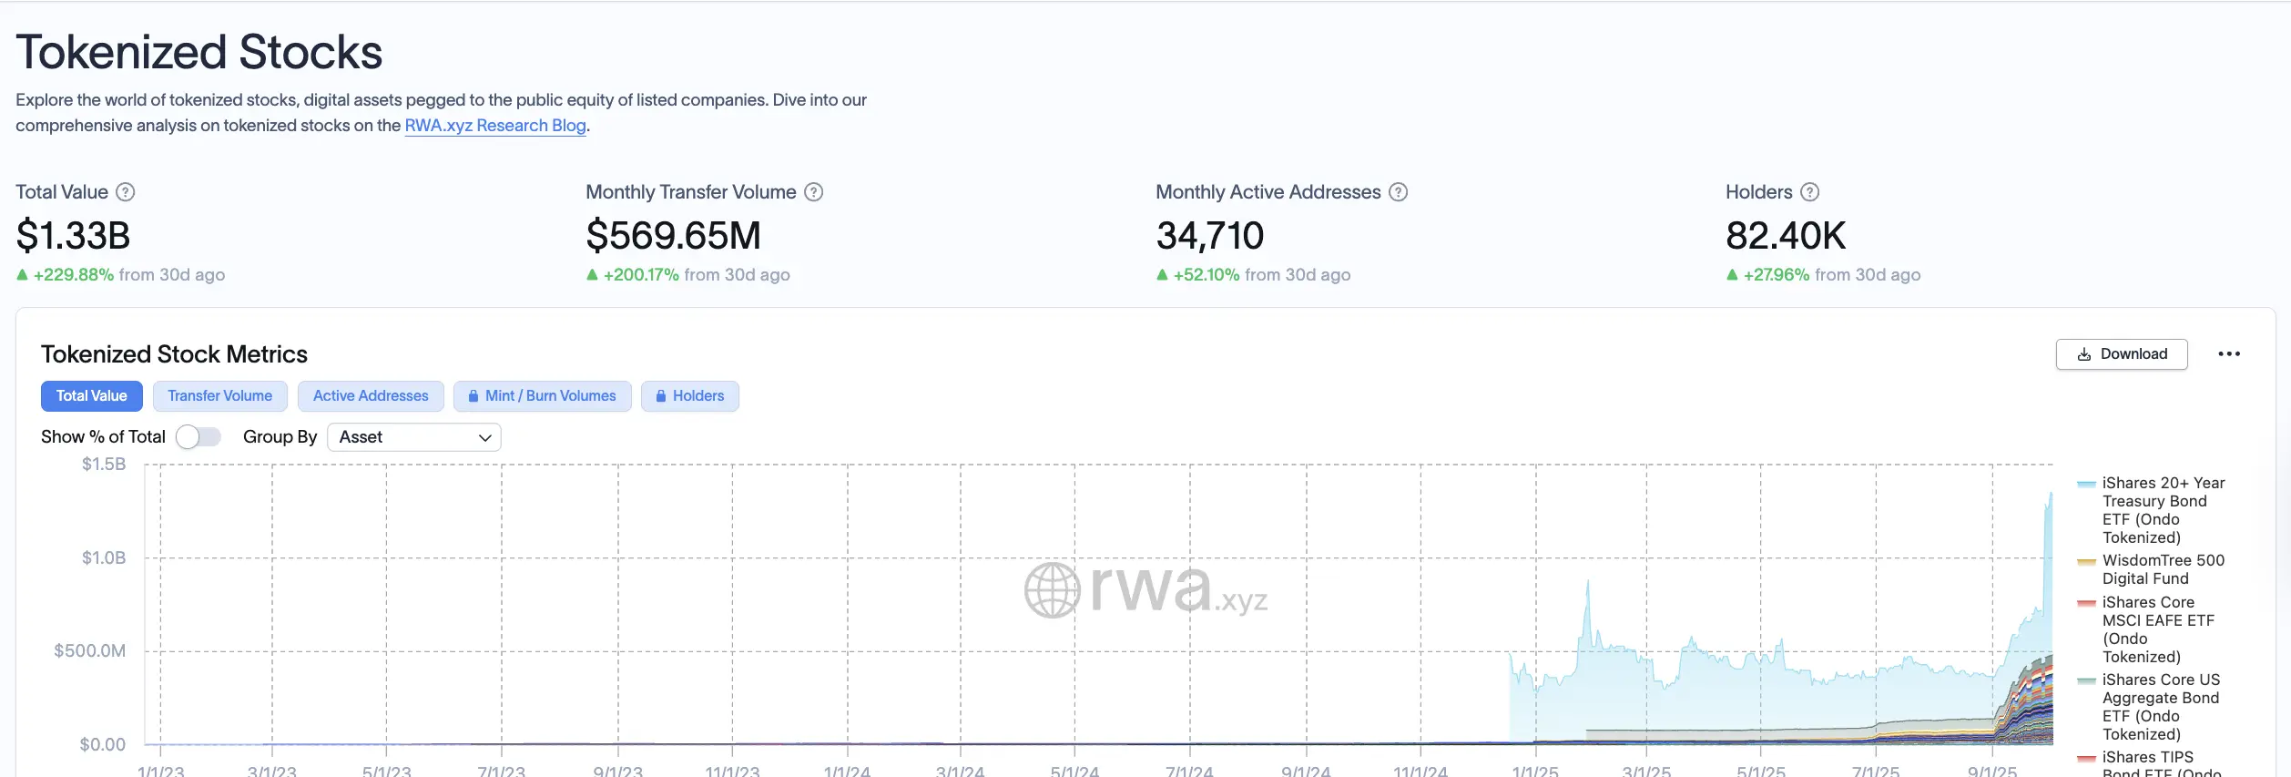Click the $500.0M y-axis label
This screenshot has width=2291, height=777.
(90, 651)
